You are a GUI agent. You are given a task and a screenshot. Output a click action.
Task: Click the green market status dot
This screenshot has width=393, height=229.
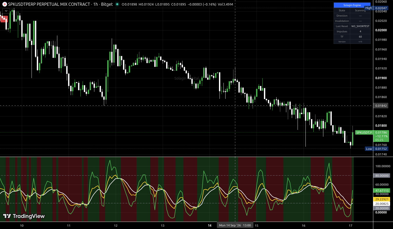point(117,4)
